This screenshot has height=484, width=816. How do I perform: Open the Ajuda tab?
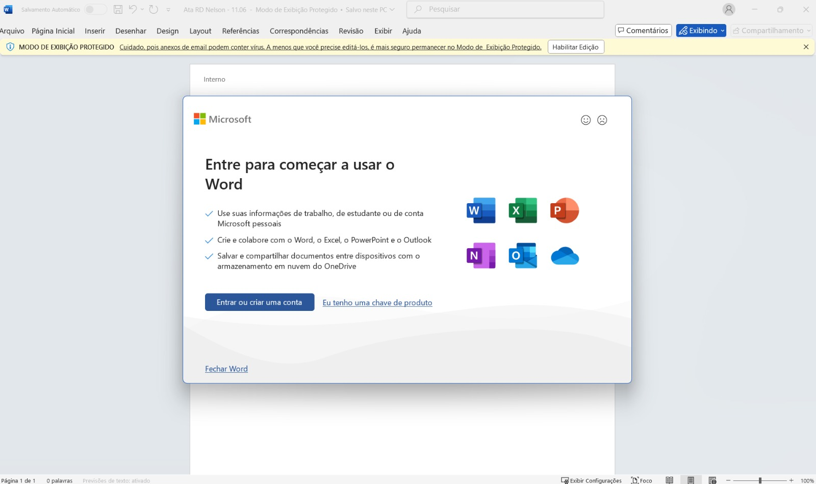412,31
